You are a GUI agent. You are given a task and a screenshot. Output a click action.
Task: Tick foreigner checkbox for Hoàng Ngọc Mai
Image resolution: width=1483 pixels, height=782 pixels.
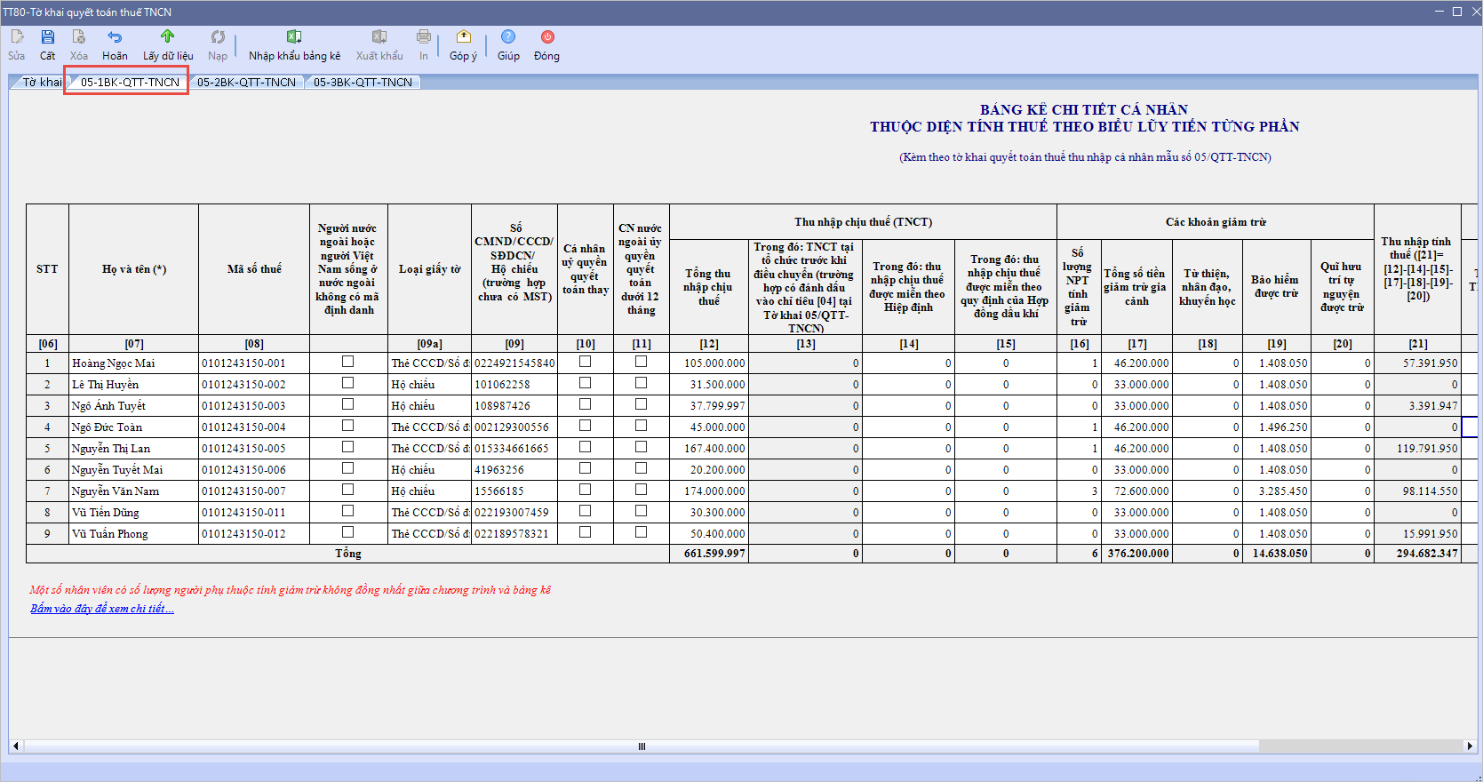[348, 362]
